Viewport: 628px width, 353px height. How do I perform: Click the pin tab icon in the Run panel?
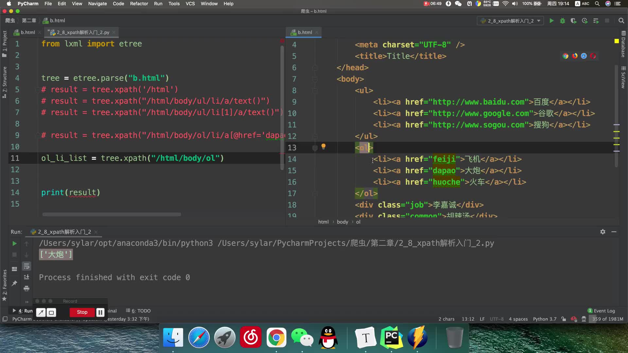[14, 283]
